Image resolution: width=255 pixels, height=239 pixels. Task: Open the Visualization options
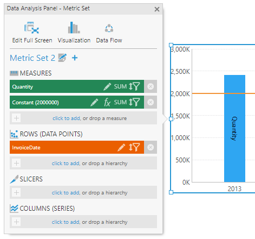coord(74,33)
